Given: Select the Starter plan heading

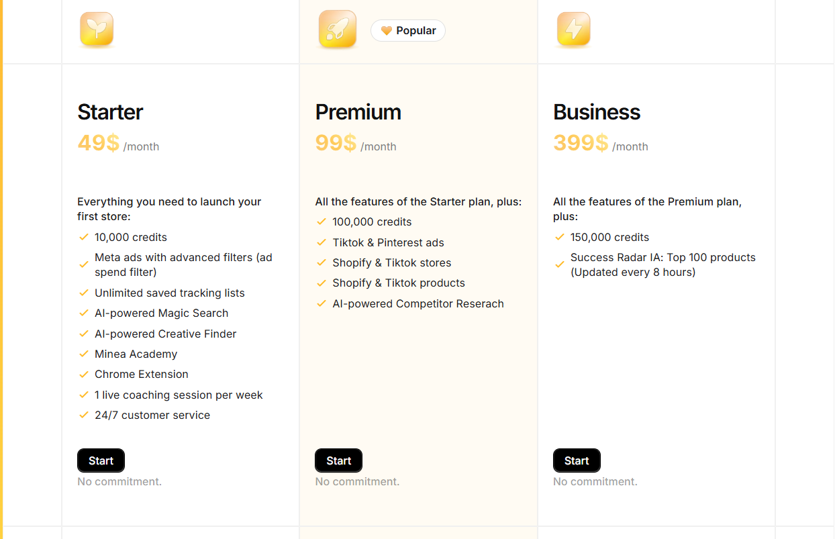Looking at the screenshot, I should click(x=110, y=112).
